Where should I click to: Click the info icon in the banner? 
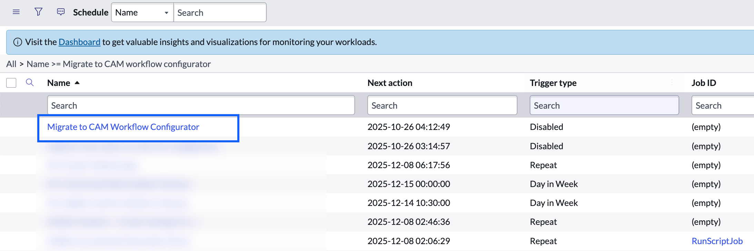[18, 42]
